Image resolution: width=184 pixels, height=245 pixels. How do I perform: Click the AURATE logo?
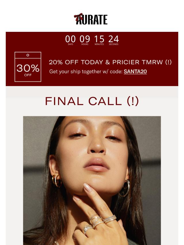point(91,19)
